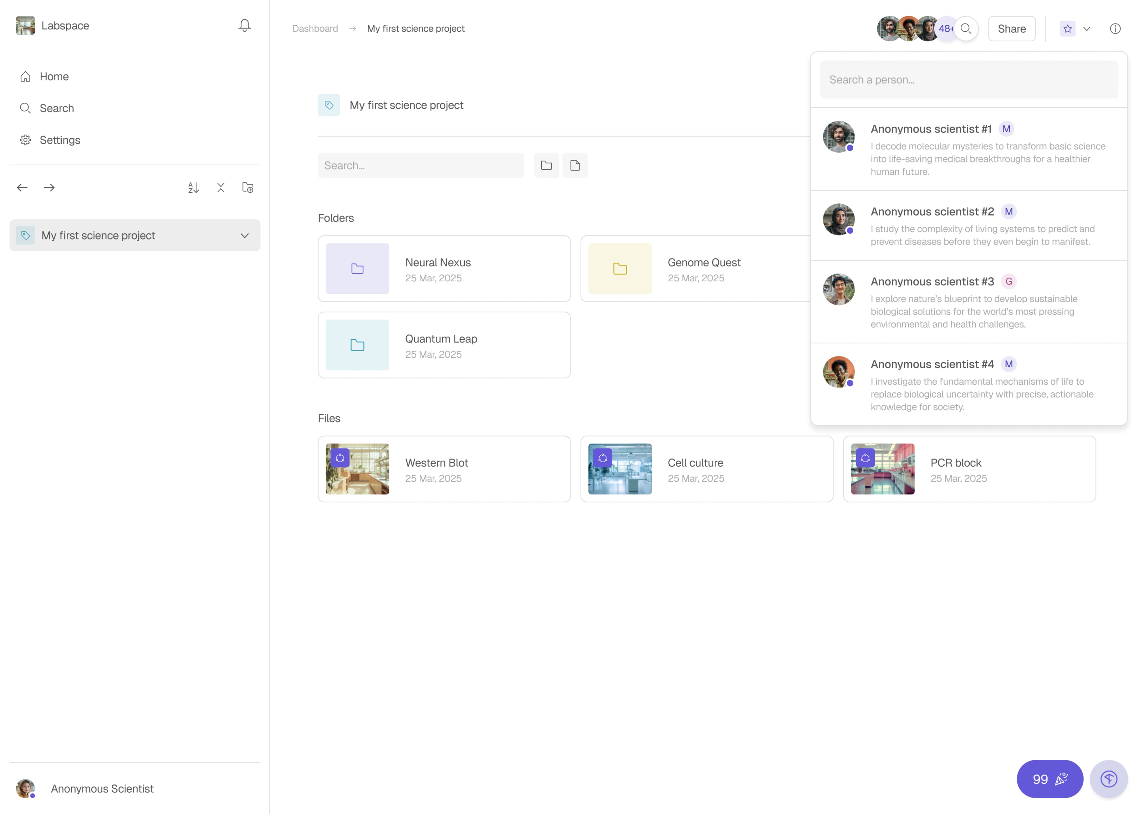Click the Dashboard breadcrumb link
Viewport: 1144px width, 814px height.
[x=315, y=29]
